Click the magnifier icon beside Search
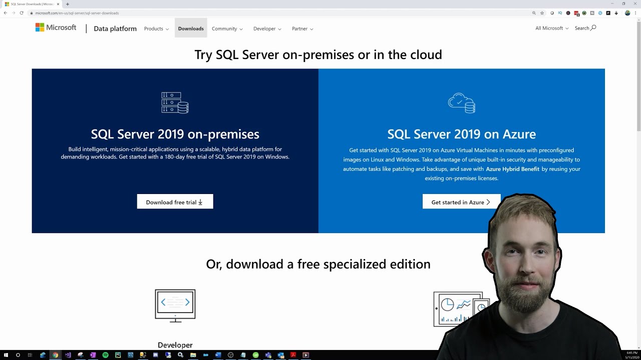Screen dimensions: 641x360 (x=593, y=28)
